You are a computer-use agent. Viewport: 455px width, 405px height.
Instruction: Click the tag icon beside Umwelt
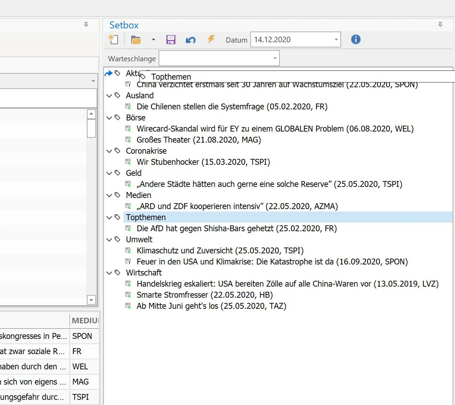point(118,239)
